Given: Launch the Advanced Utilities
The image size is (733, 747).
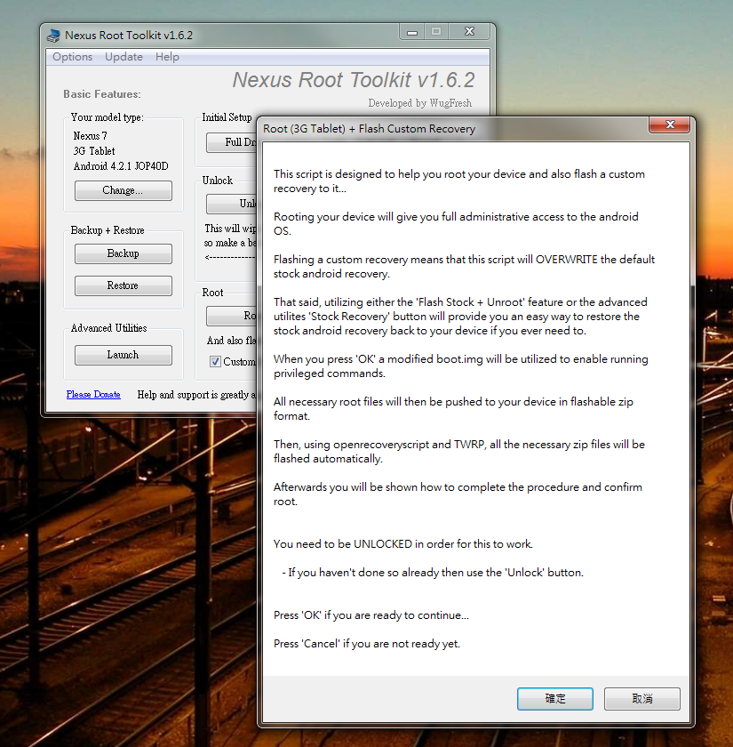Looking at the screenshot, I should [x=123, y=355].
